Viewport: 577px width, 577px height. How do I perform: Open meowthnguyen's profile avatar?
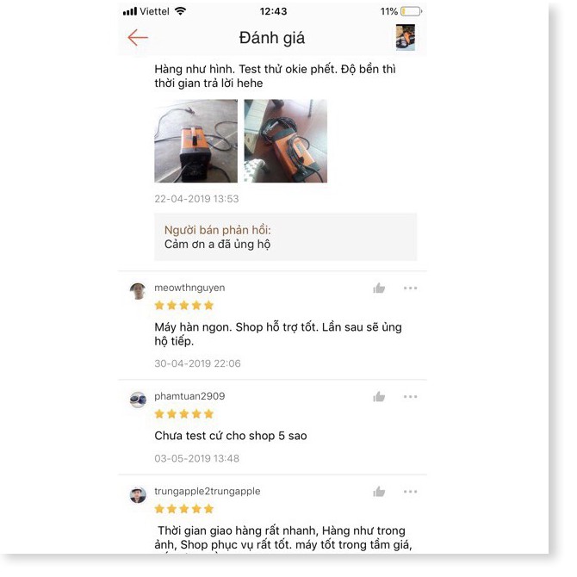tap(138, 291)
